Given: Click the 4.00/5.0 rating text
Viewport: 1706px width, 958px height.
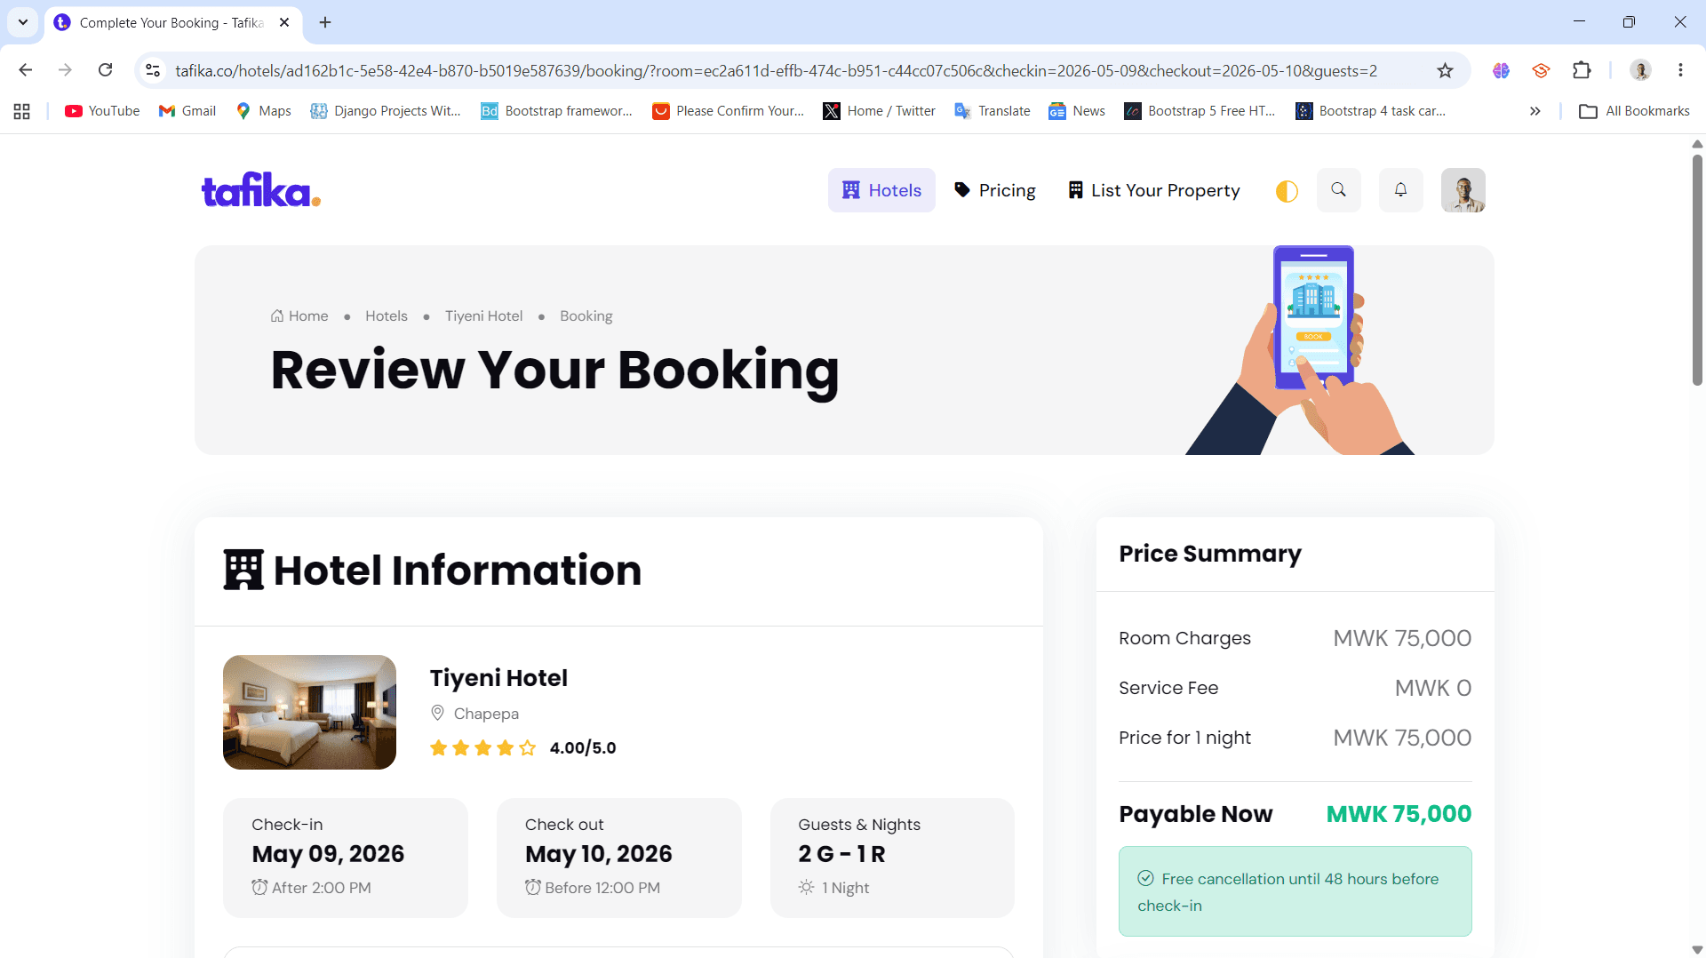Looking at the screenshot, I should click(x=583, y=748).
